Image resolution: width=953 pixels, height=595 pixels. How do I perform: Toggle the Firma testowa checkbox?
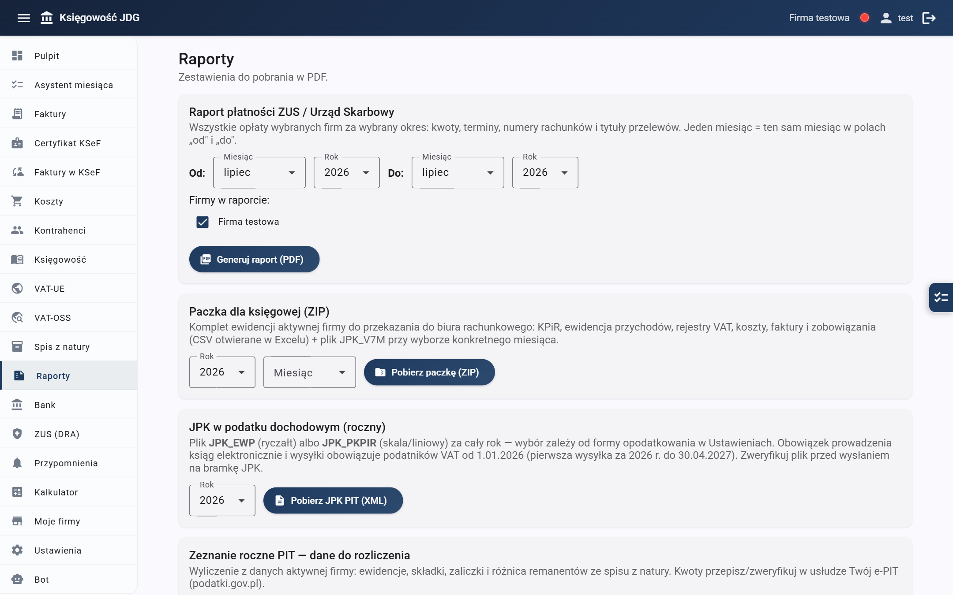pos(203,222)
